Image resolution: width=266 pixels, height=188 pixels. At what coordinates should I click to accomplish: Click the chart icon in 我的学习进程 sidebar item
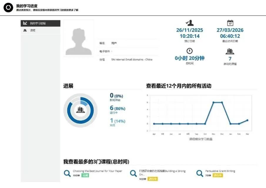click(25, 23)
